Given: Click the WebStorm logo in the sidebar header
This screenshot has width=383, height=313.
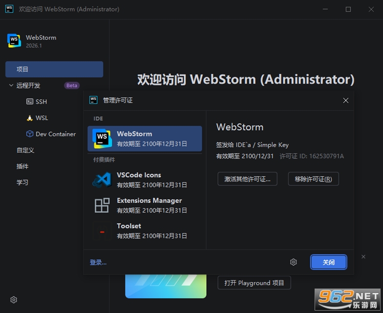Looking at the screenshot, I should click(14, 41).
